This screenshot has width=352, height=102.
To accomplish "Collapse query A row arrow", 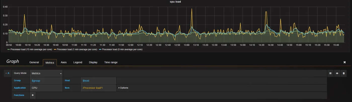I will click(x=6, y=73).
